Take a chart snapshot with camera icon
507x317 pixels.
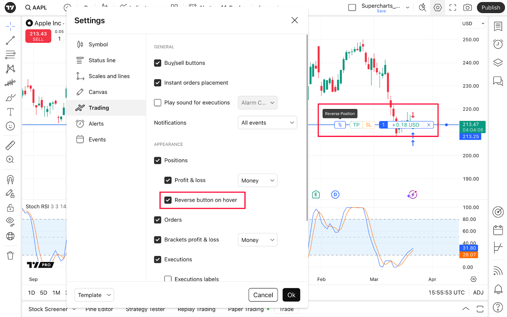pos(467,8)
